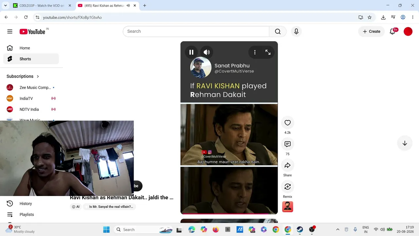Open Steam from the taskbar

(300, 230)
